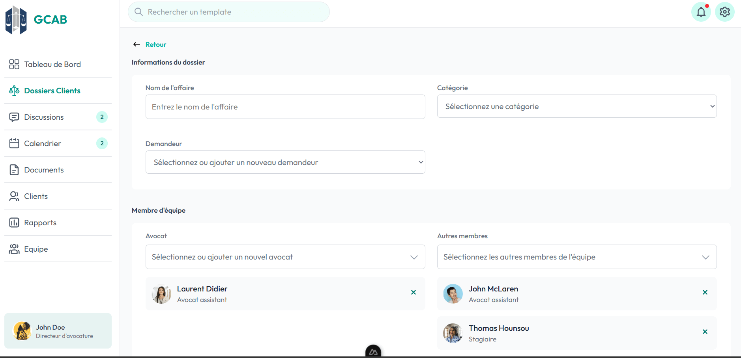The image size is (741, 358).
Task: Remove Laurent Didier from the team
Action: point(413,292)
